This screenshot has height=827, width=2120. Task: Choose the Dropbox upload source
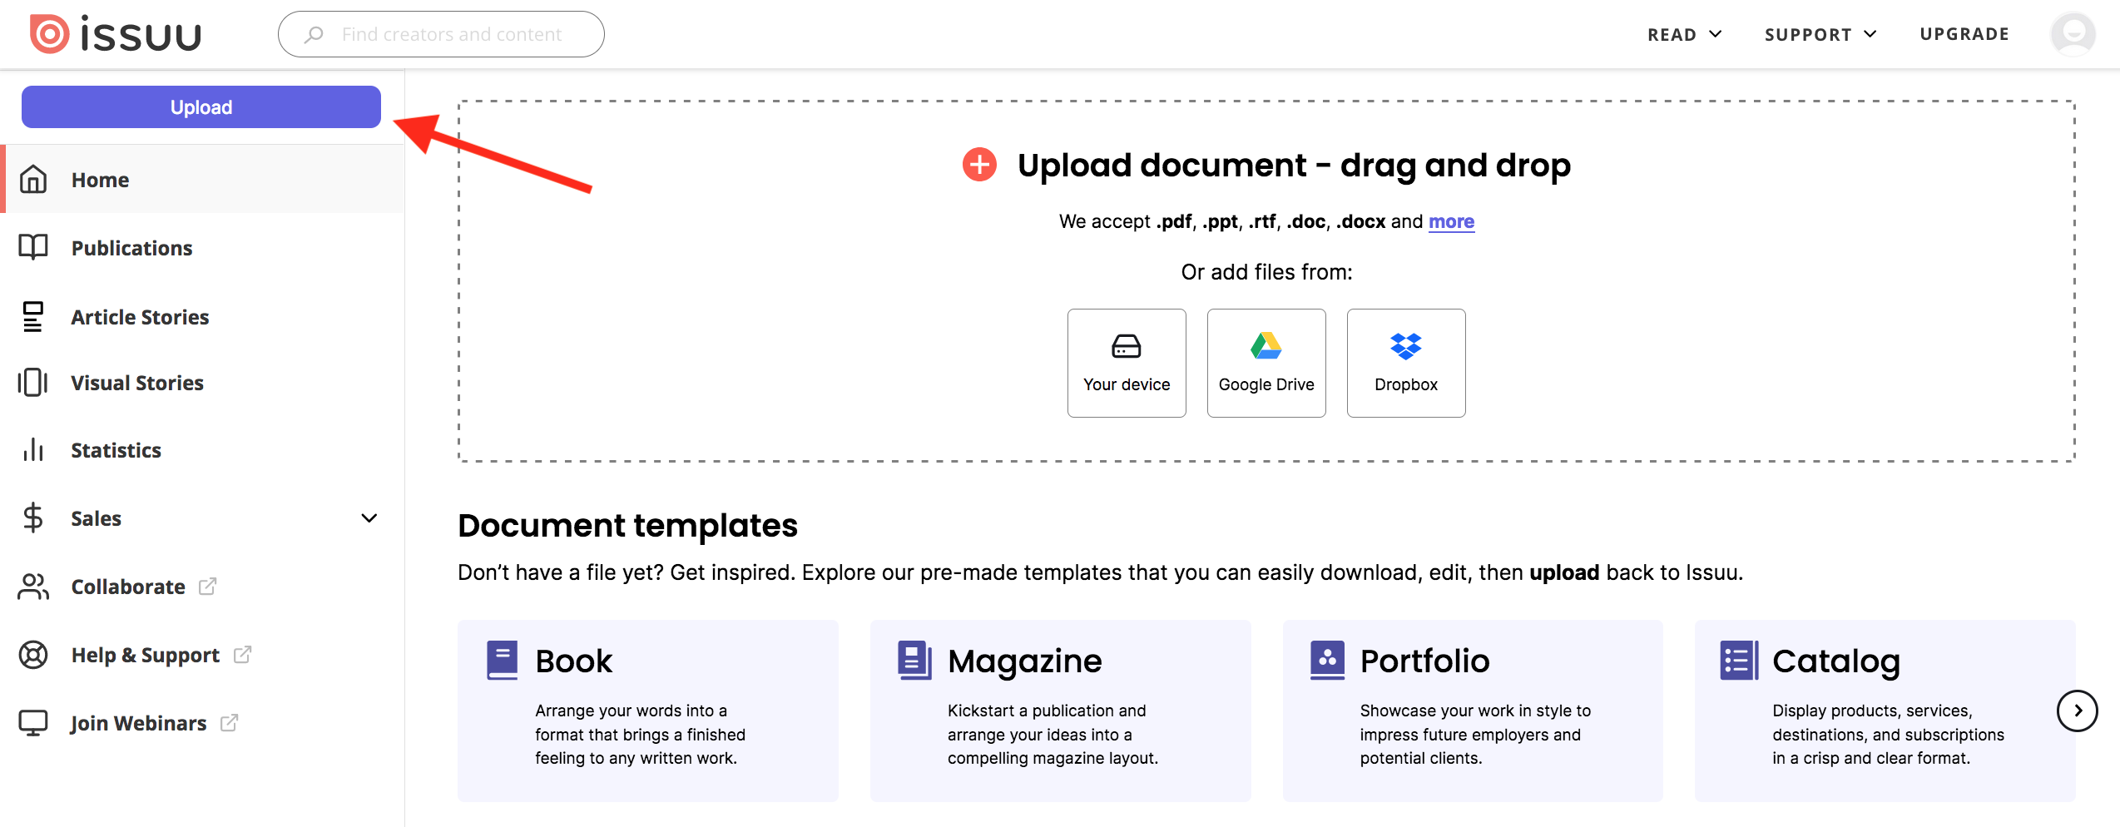tap(1406, 363)
